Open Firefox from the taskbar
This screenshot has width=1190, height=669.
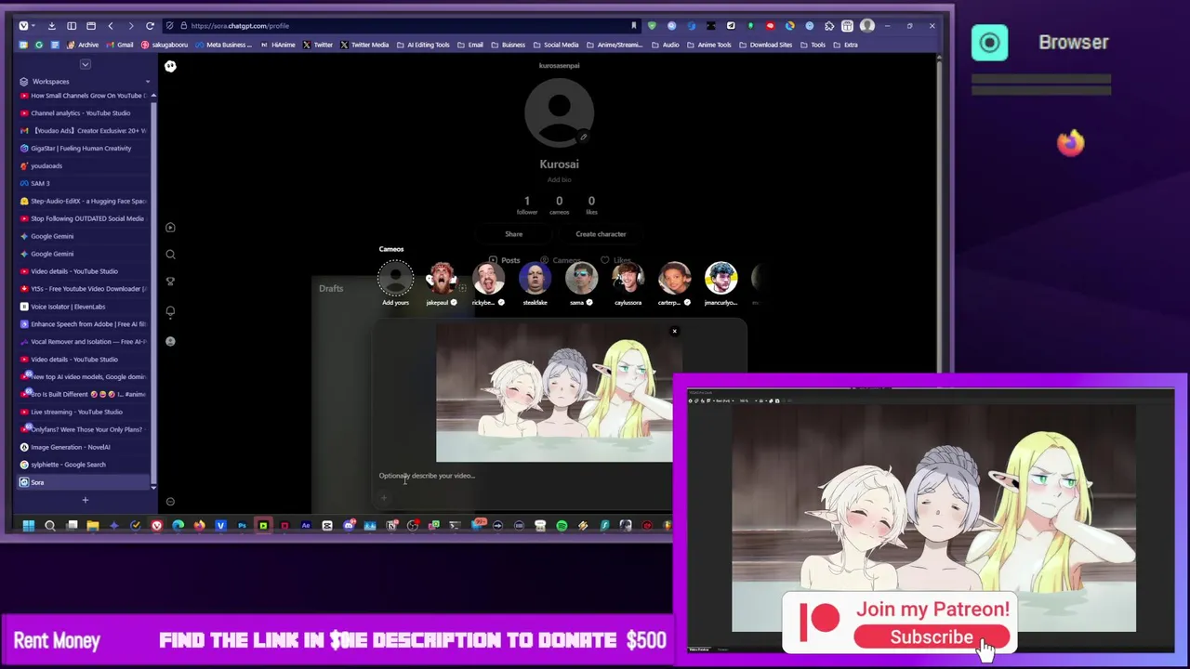pyautogui.click(x=199, y=526)
